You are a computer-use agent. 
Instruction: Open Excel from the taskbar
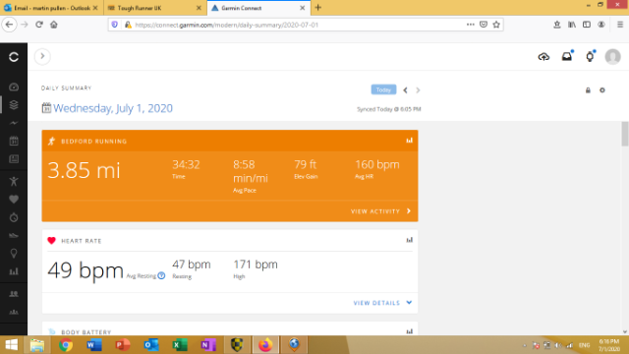point(180,345)
